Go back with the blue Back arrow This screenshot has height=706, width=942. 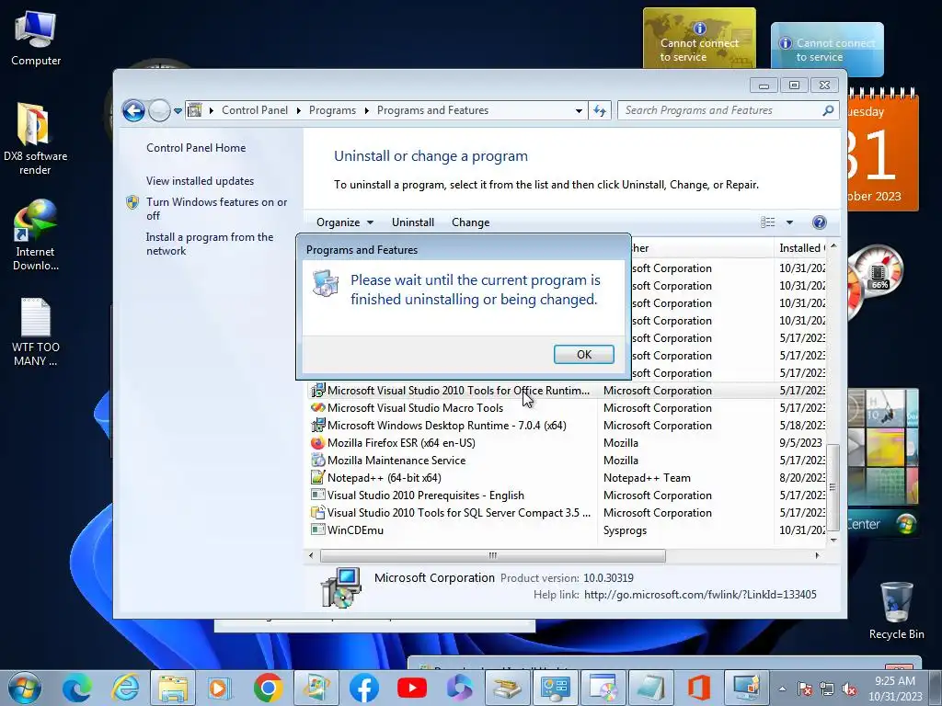133,110
